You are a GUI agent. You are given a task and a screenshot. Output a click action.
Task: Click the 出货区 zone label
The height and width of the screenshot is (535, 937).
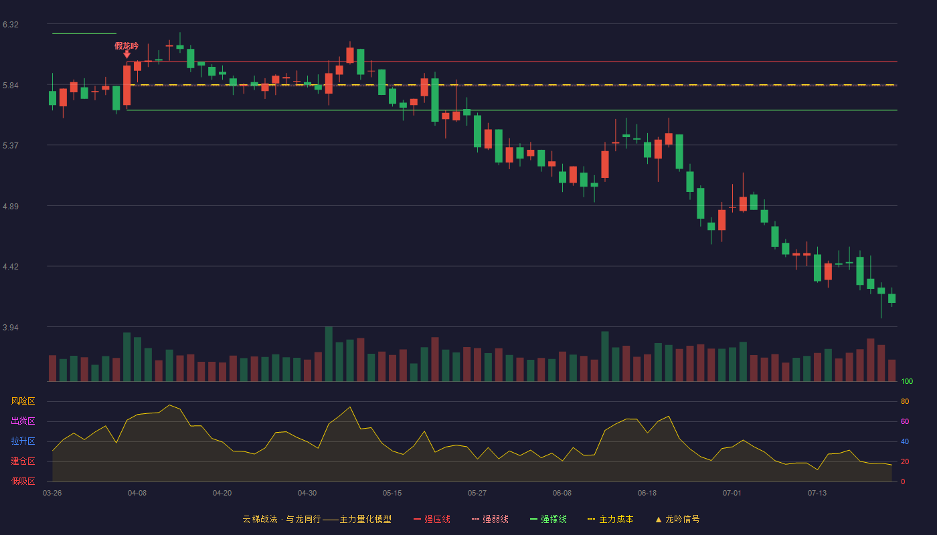[23, 421]
